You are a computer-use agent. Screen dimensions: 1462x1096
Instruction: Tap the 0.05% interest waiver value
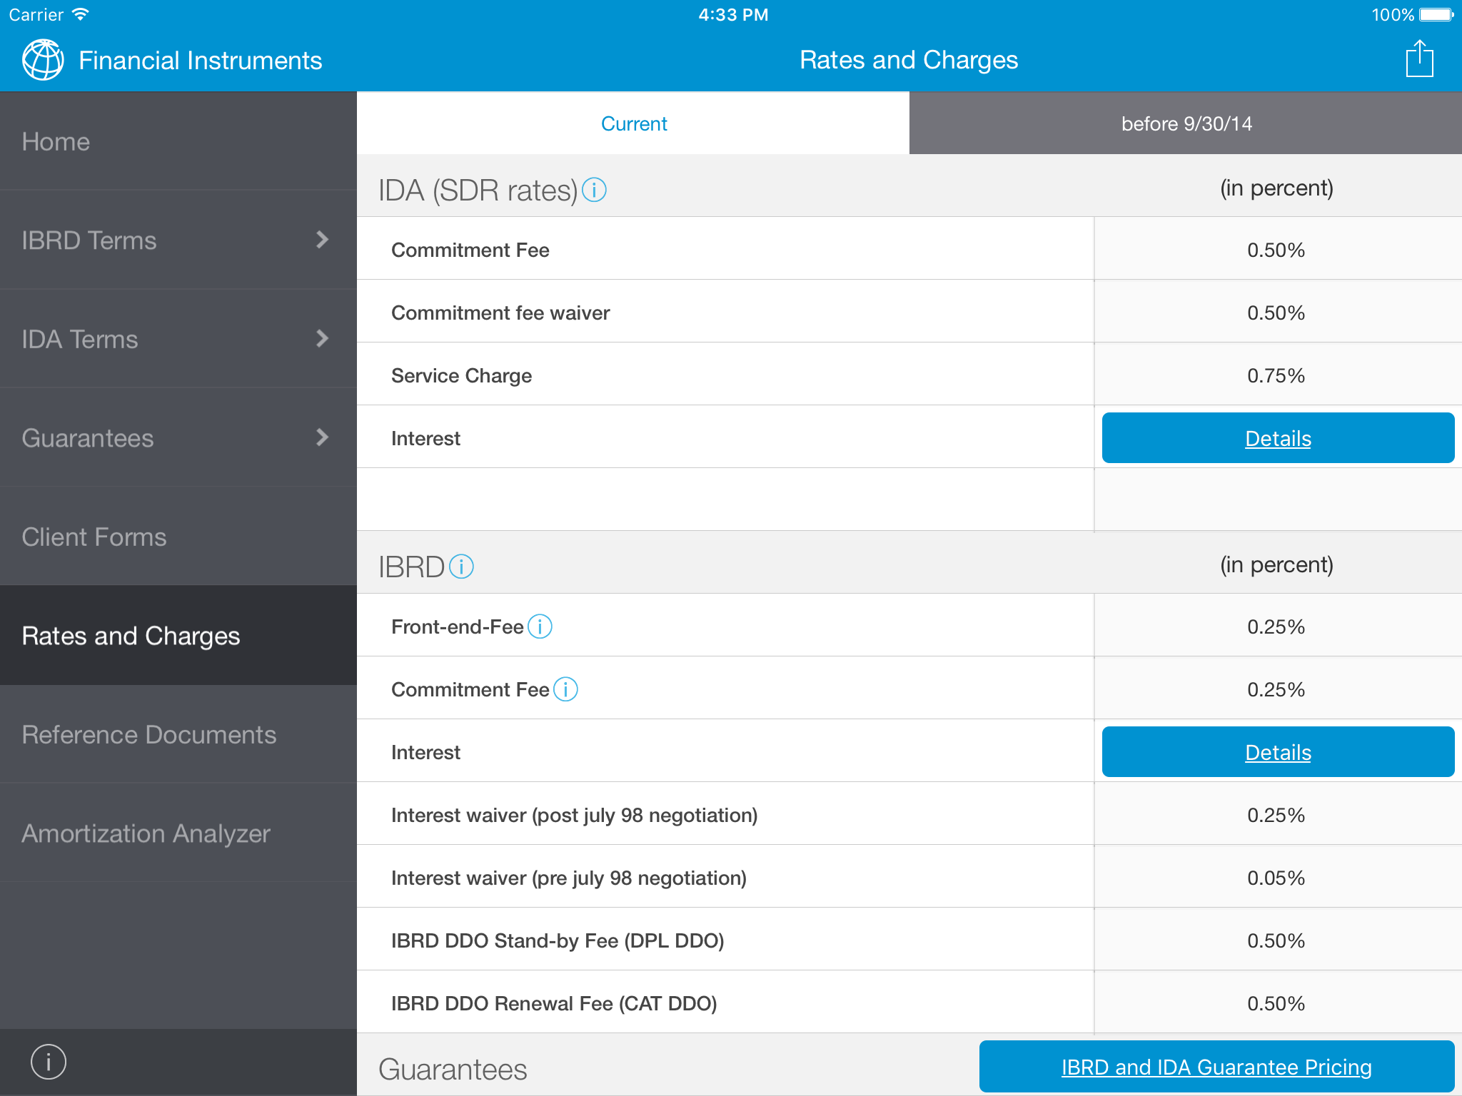(x=1276, y=878)
